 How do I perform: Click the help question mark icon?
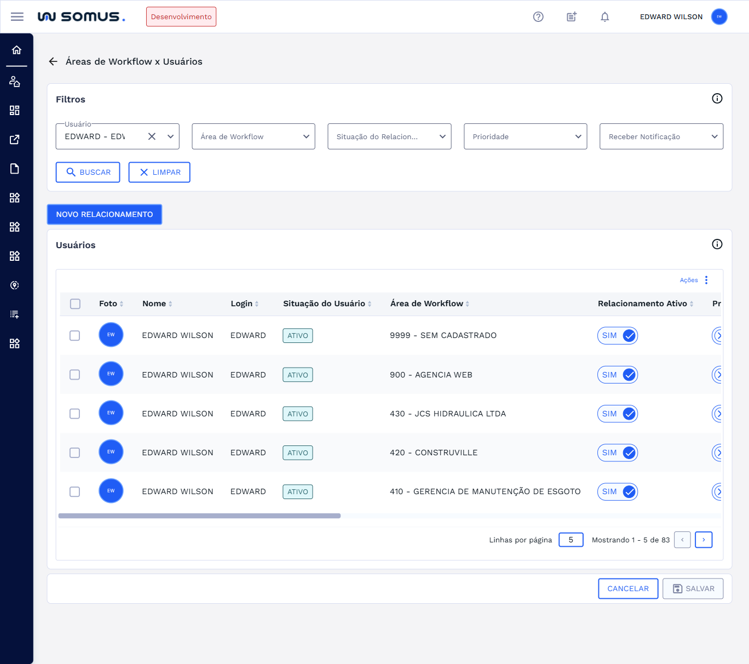point(538,16)
